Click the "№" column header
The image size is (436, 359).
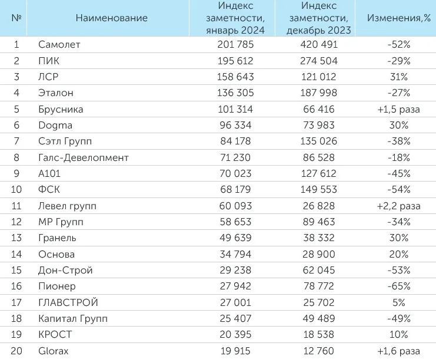click(x=16, y=18)
